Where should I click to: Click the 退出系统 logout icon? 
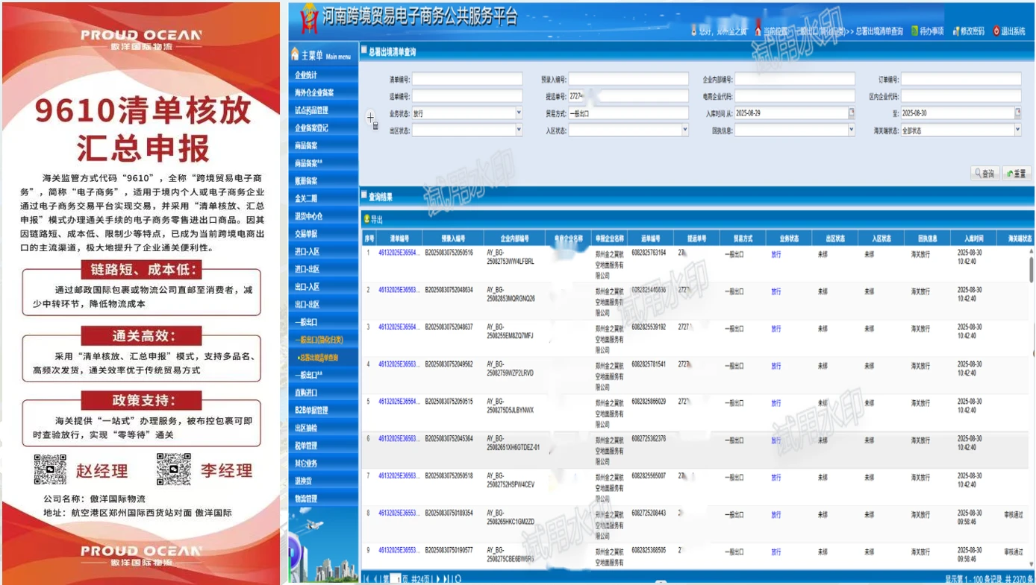point(996,31)
